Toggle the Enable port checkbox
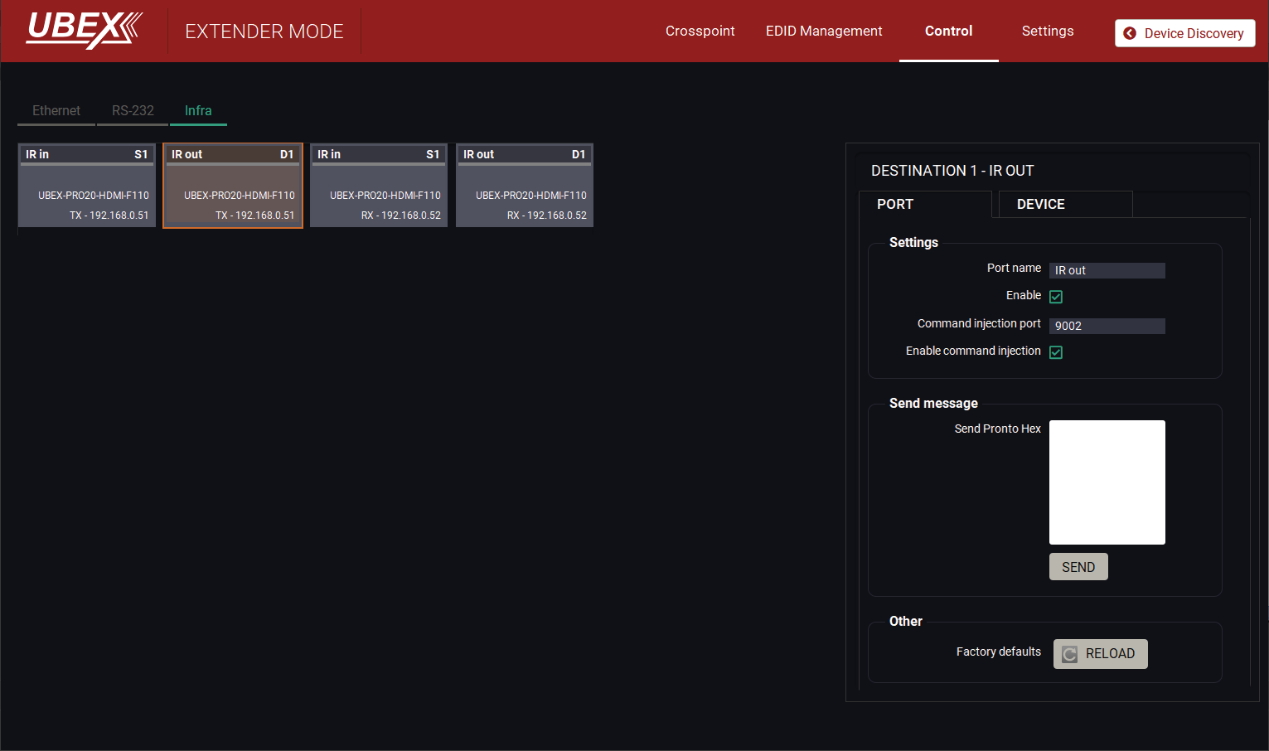1269x751 pixels. point(1056,297)
